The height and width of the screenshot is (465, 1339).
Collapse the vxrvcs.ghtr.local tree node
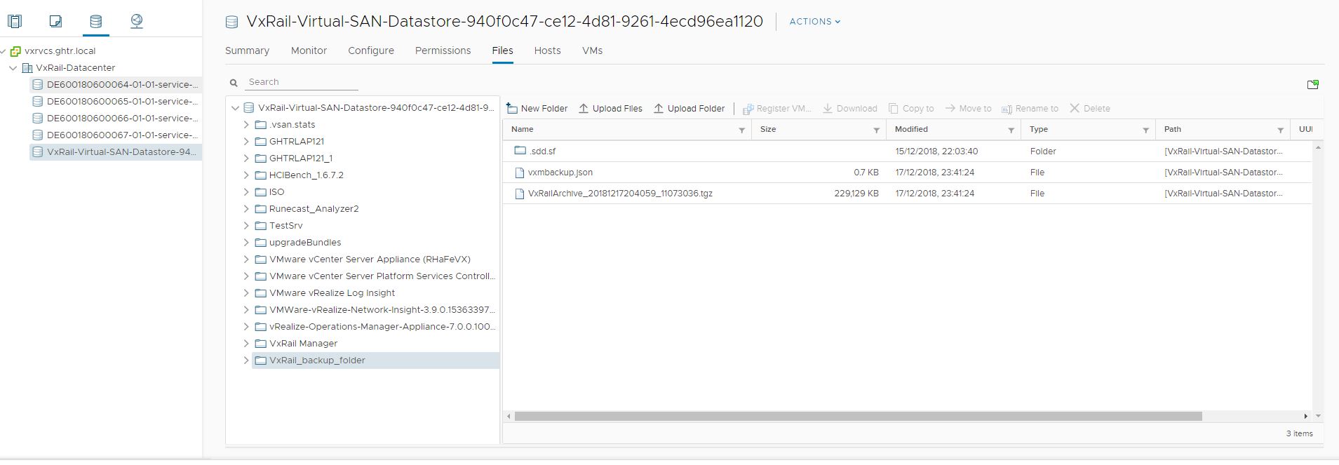click(4, 51)
